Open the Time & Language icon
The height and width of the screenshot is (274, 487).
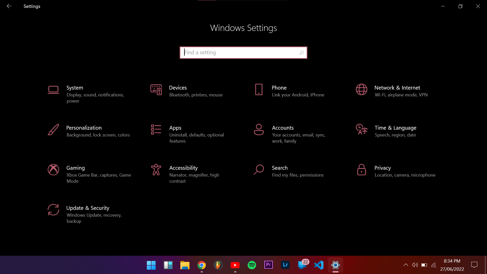click(x=361, y=129)
